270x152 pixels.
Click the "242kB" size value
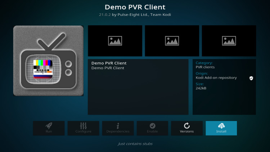coord(201,88)
